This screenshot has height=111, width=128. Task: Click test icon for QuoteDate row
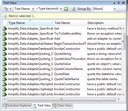[5, 74]
